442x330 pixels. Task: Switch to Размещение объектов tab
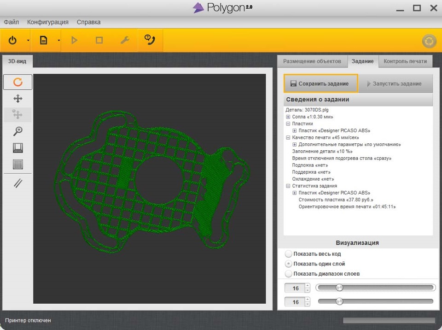pyautogui.click(x=312, y=61)
